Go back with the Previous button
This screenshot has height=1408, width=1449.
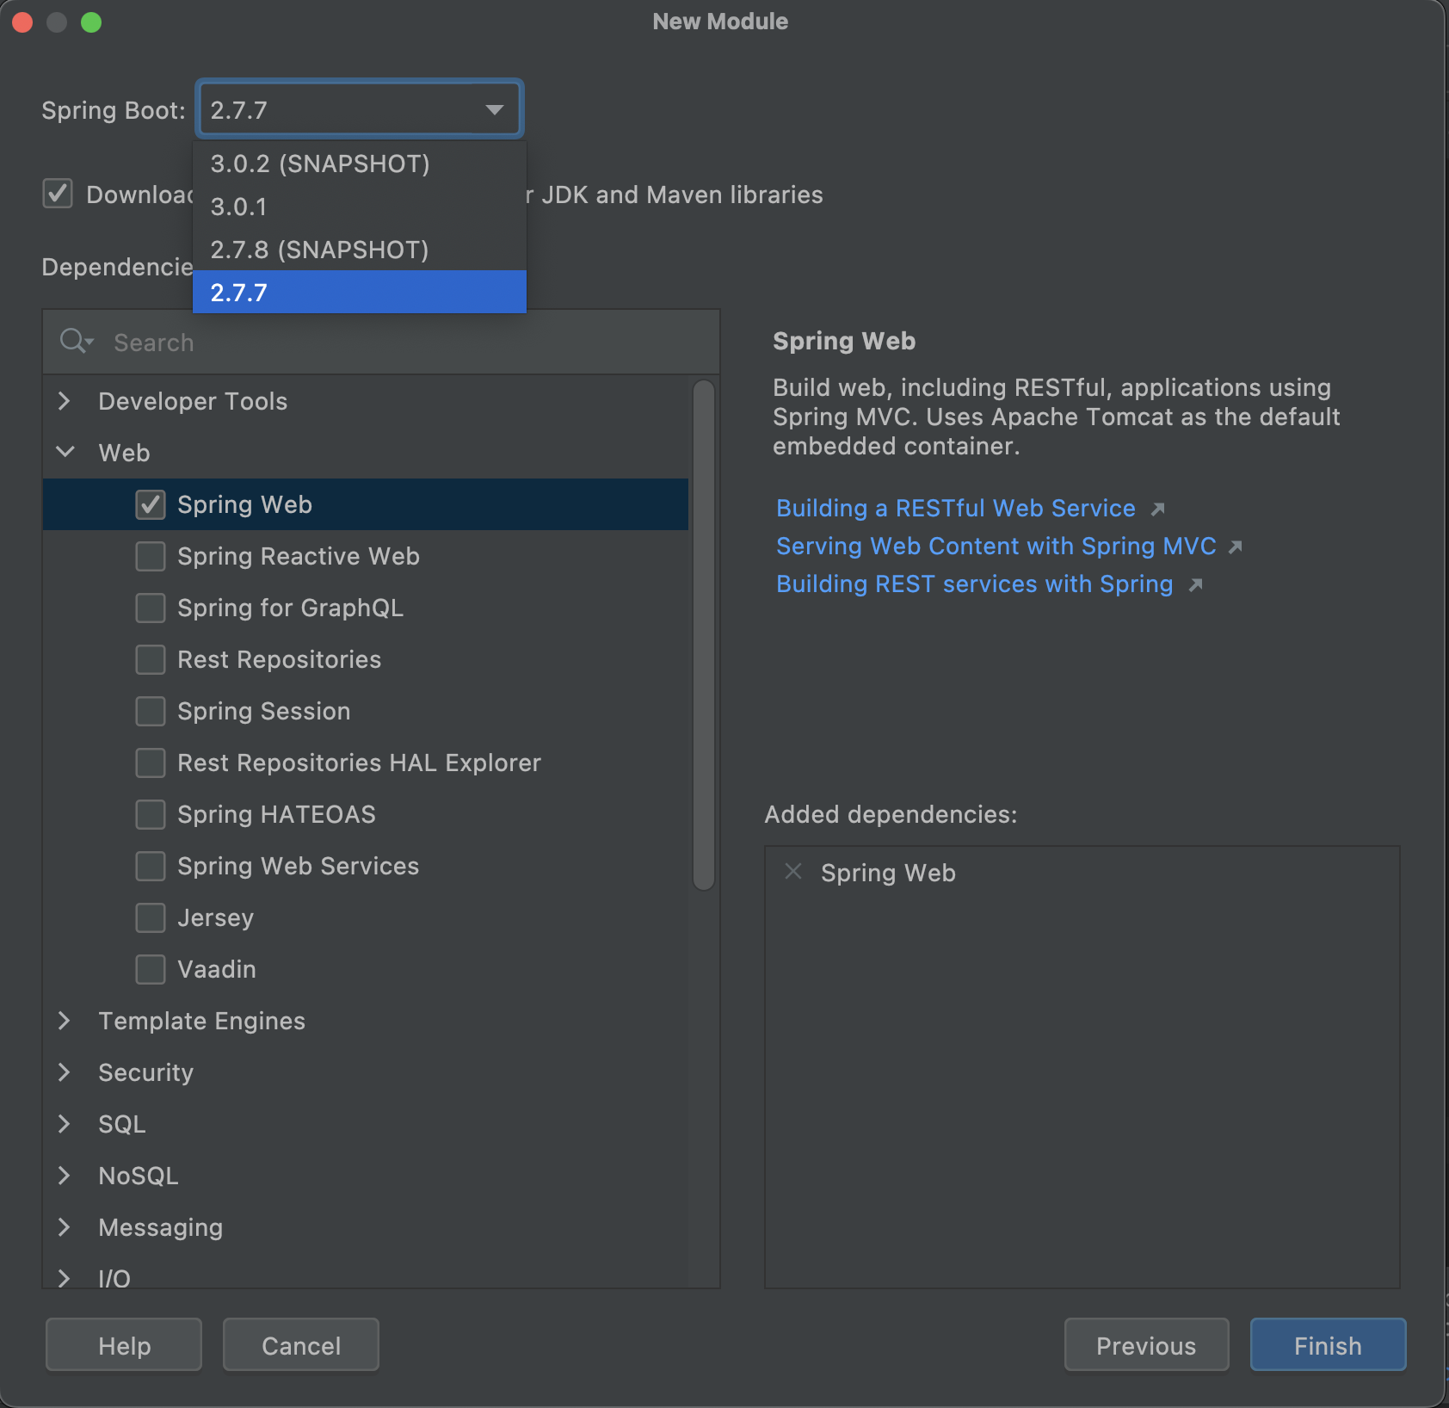(x=1146, y=1345)
